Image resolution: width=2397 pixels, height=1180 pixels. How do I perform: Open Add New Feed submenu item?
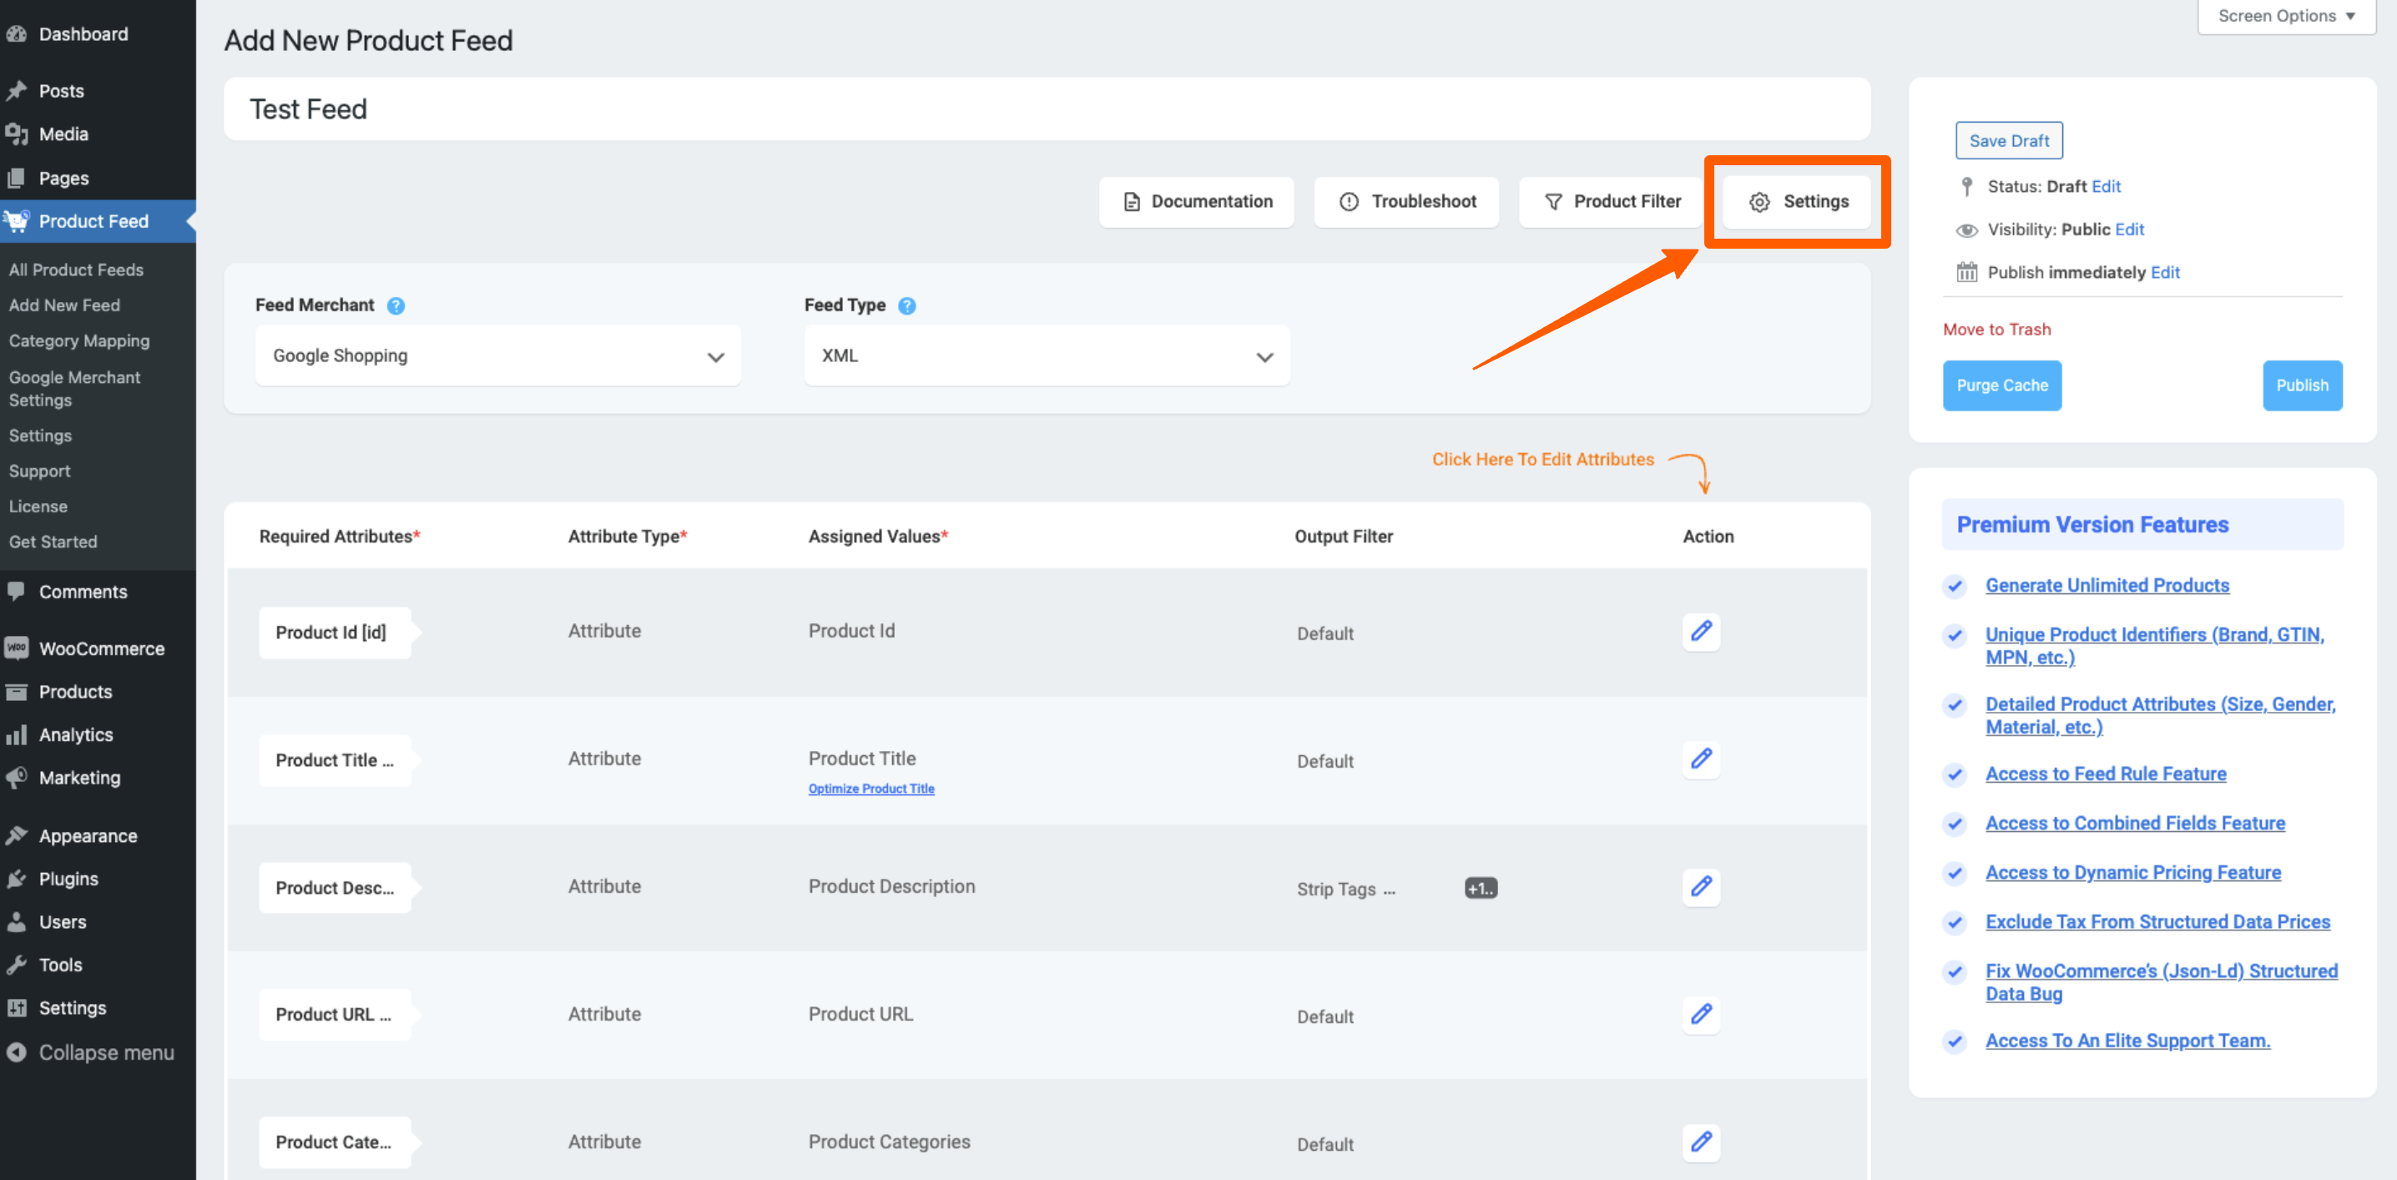tap(64, 305)
